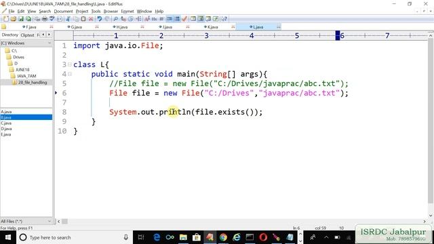Open the Project menu

click(82, 12)
